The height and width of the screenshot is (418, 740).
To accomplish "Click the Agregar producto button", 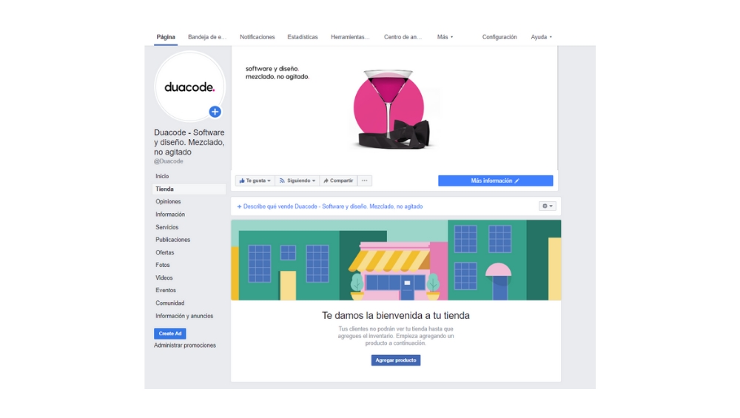I will tap(396, 360).
